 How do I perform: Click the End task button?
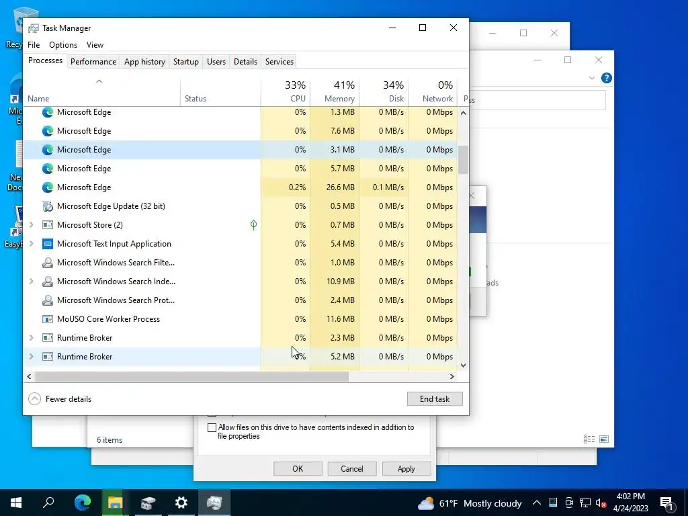click(x=435, y=399)
